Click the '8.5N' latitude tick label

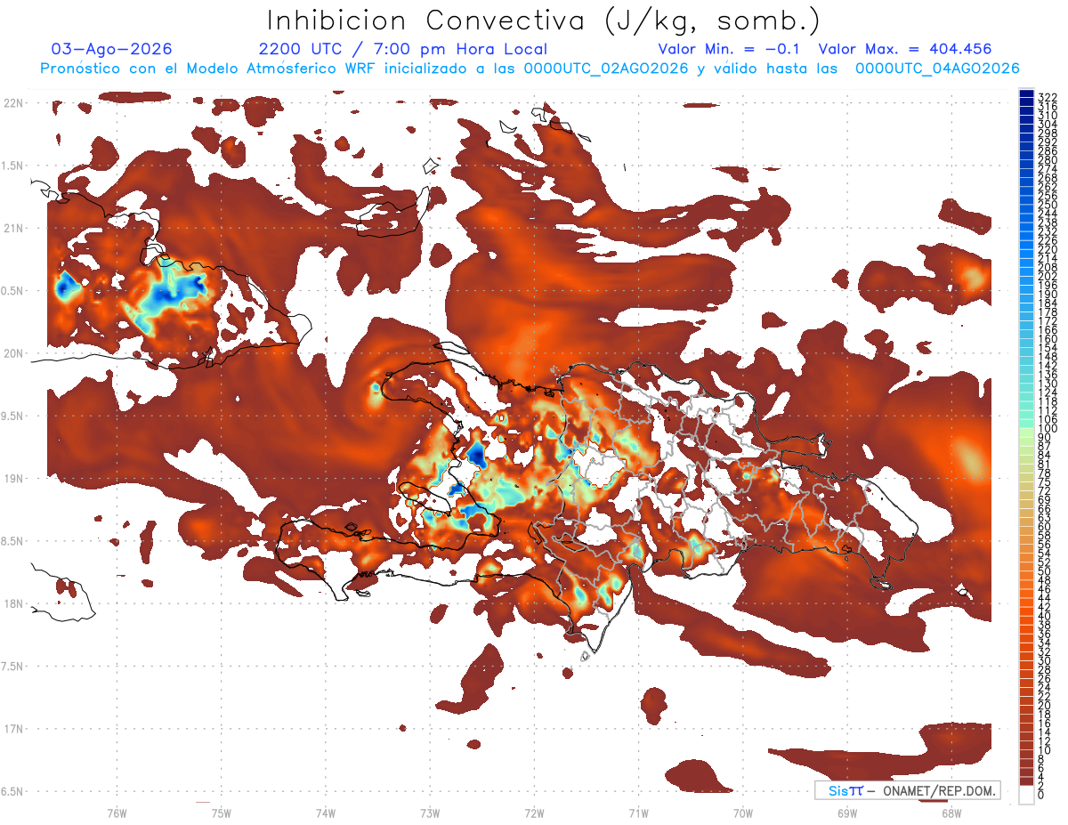pos(12,541)
